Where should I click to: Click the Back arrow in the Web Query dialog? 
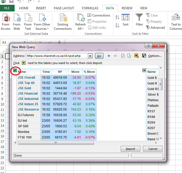click(x=109, y=56)
